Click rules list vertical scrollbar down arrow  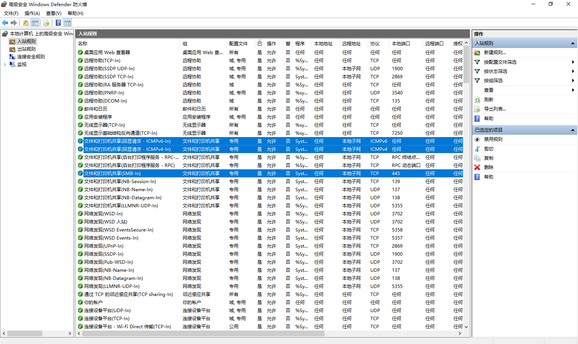(466, 327)
